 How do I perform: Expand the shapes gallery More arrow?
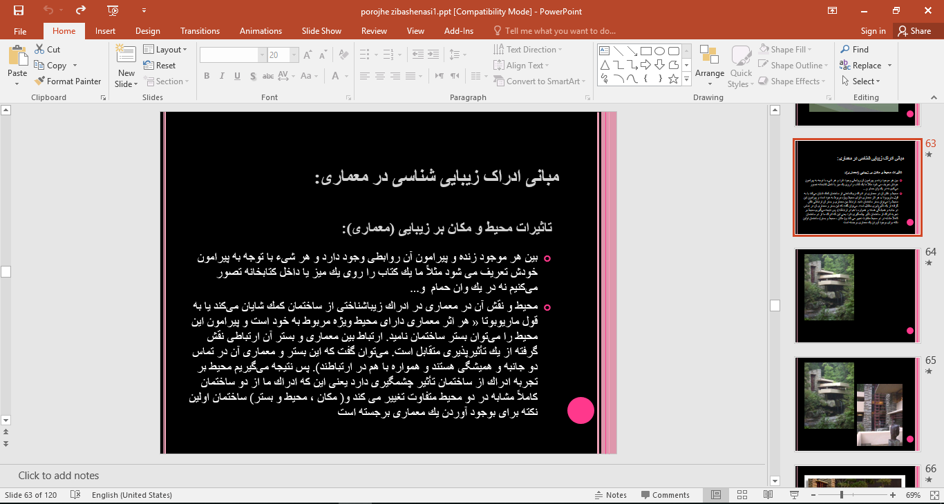pyautogui.click(x=686, y=79)
